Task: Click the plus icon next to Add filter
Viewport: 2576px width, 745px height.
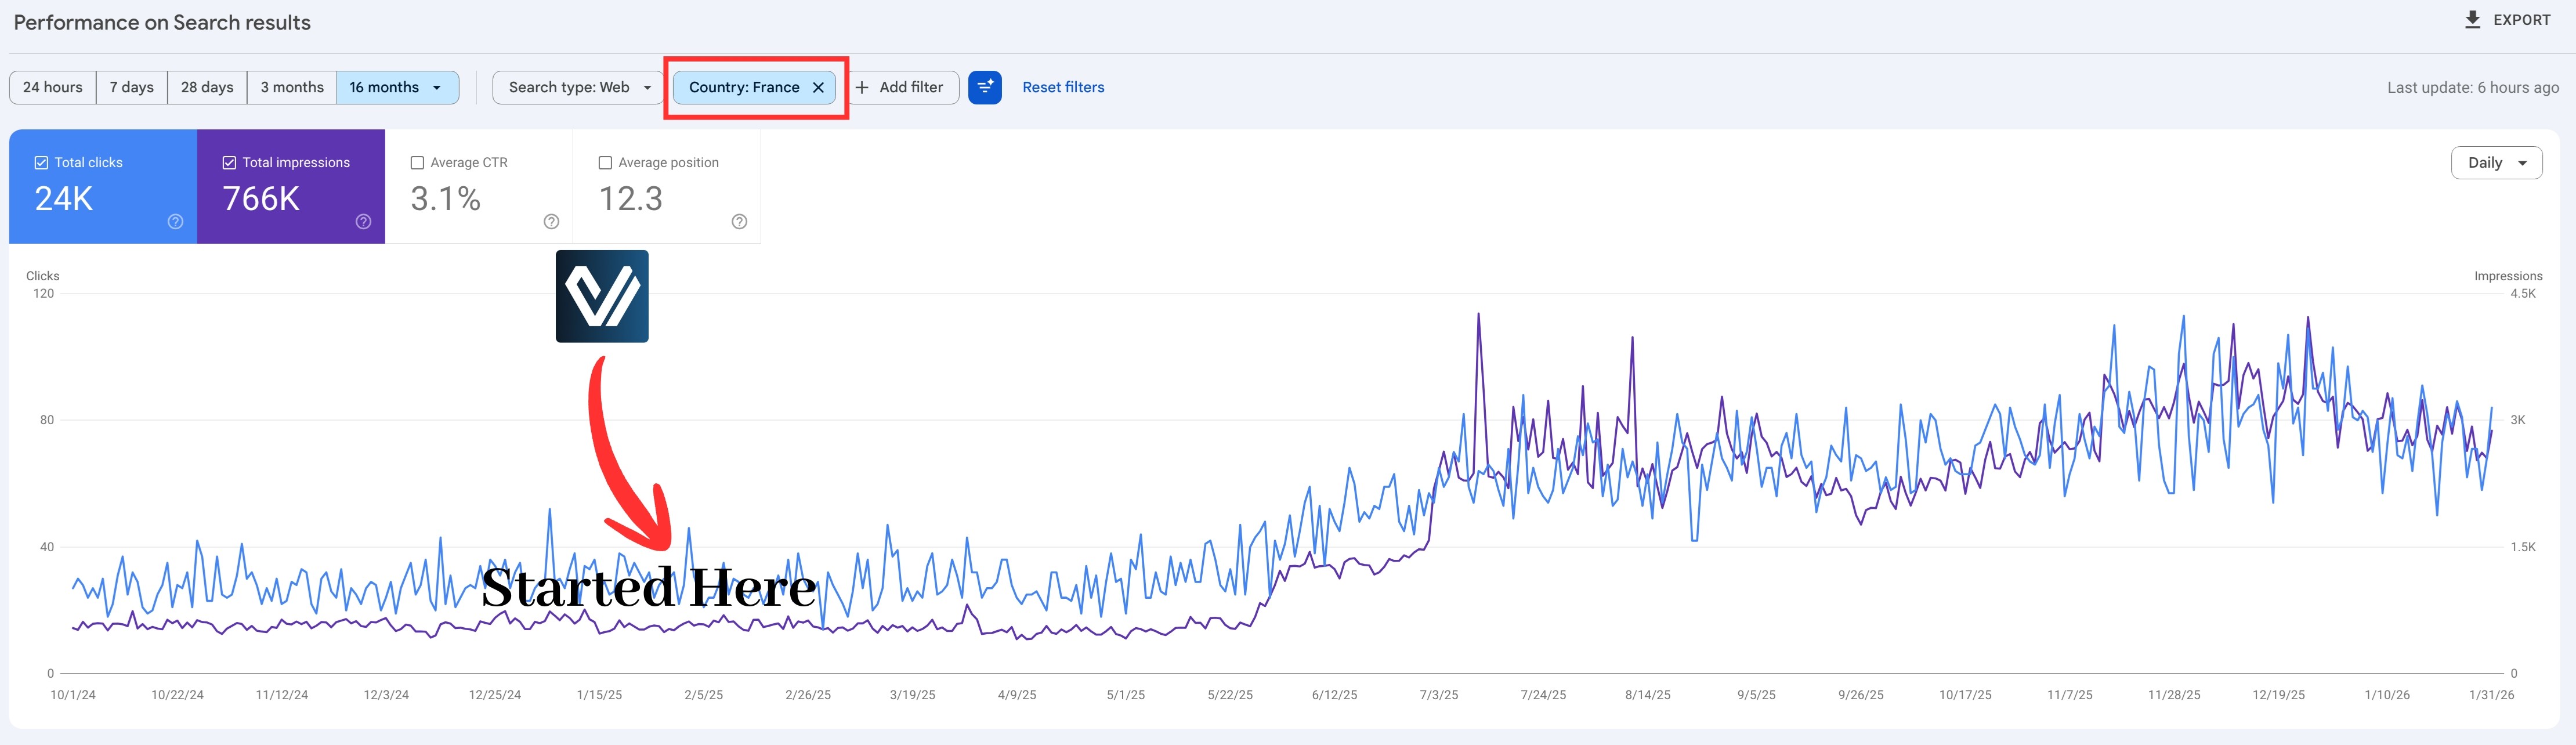Action: click(x=862, y=87)
